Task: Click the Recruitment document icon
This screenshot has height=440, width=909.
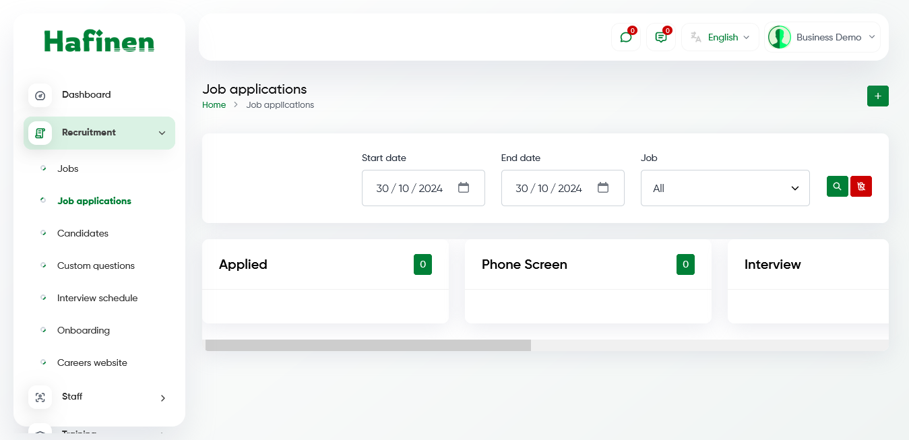Action: pyautogui.click(x=40, y=133)
